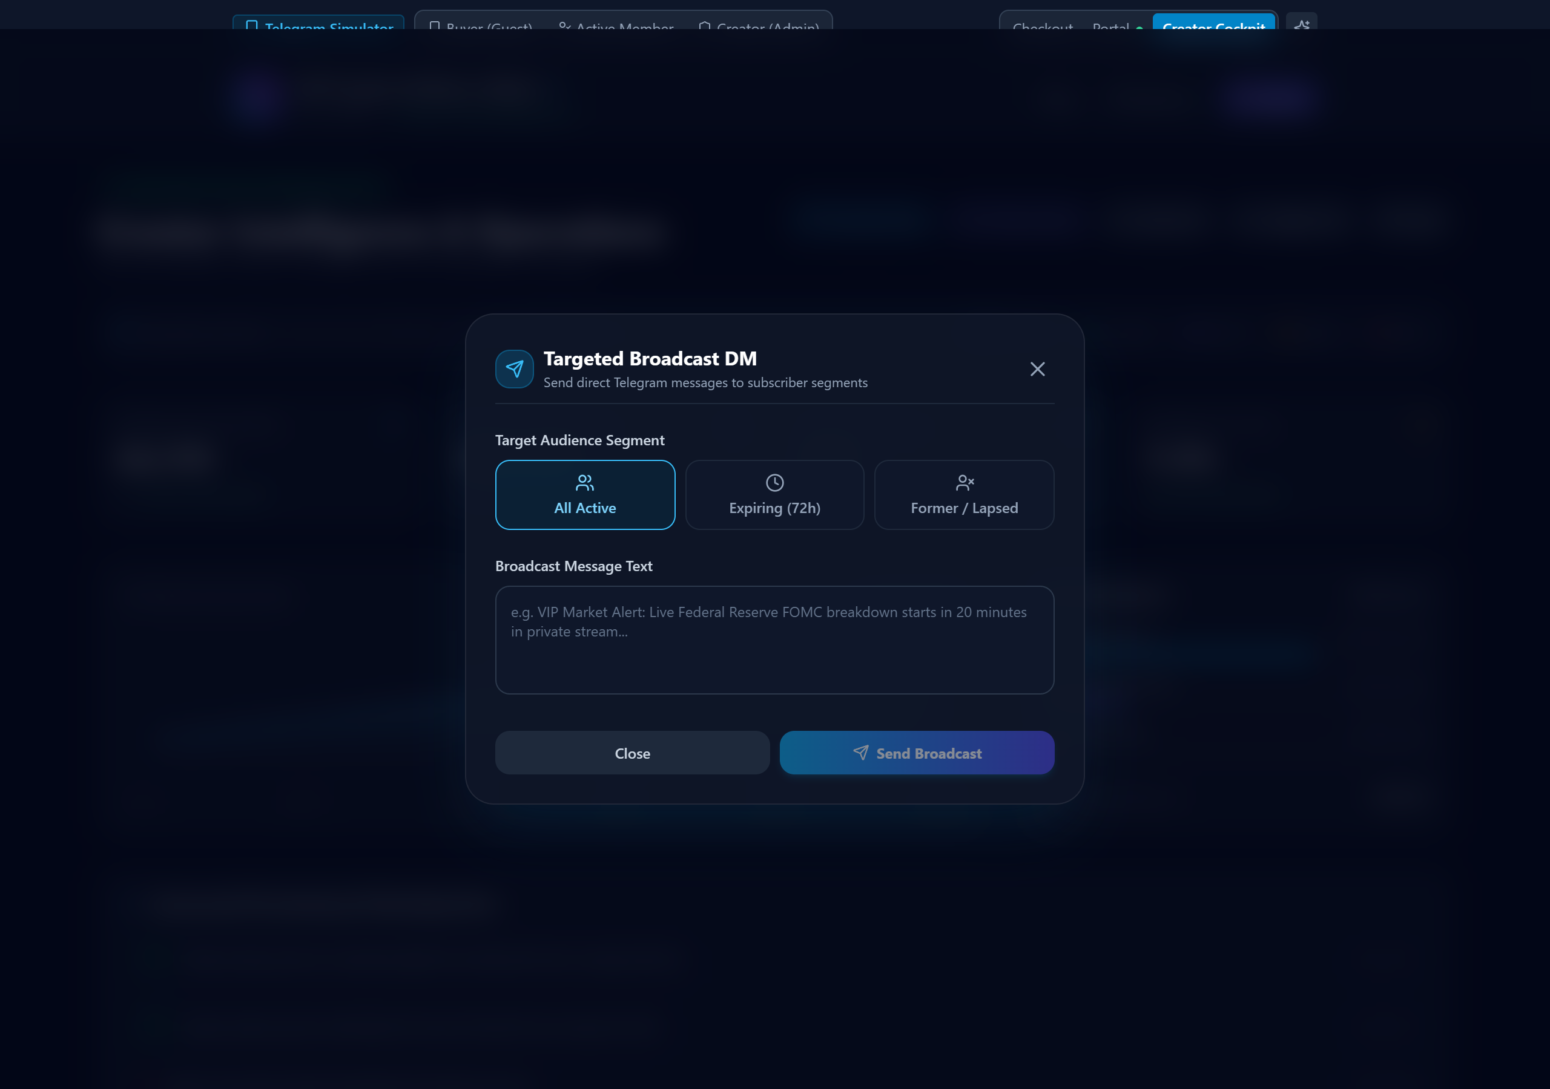
Task: Select the All Active audience segment
Action: click(585, 494)
